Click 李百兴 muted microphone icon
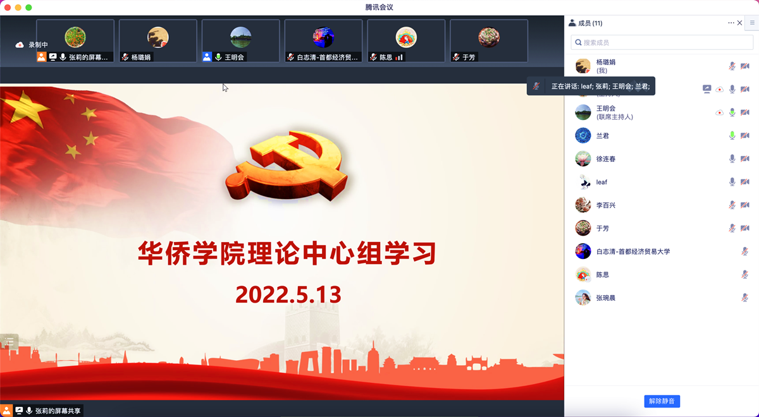 732,205
